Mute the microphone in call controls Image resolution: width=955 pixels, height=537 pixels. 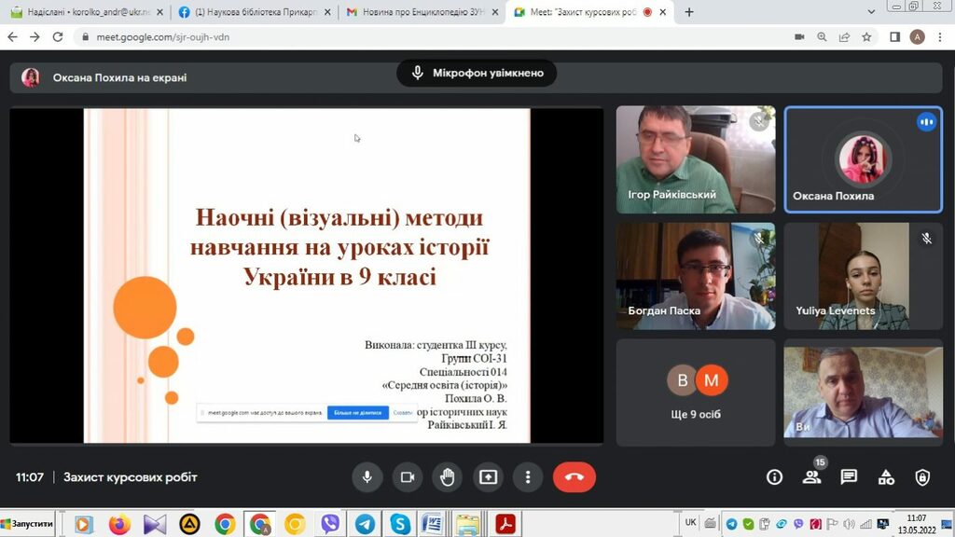tap(367, 477)
